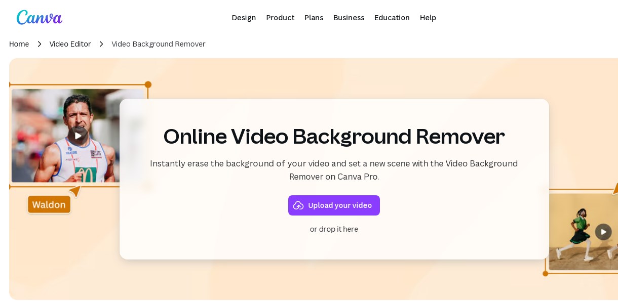Open the Plans menu
This screenshot has width=618, height=301.
314,18
